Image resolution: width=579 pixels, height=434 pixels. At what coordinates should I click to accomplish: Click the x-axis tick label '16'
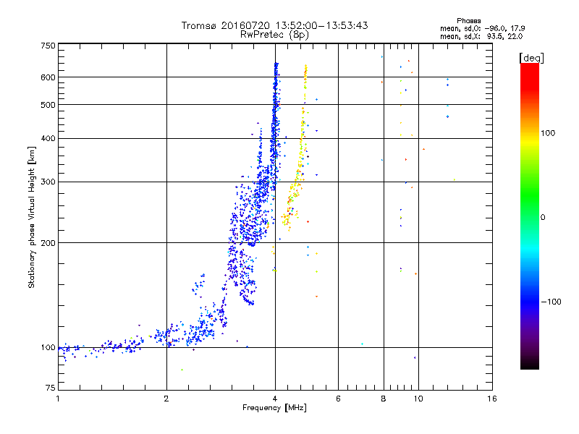492,399
